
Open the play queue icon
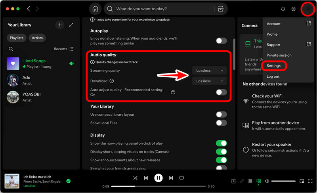250,181
